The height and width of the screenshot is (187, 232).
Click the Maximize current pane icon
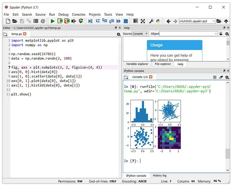pyautogui.click(x=143, y=21)
